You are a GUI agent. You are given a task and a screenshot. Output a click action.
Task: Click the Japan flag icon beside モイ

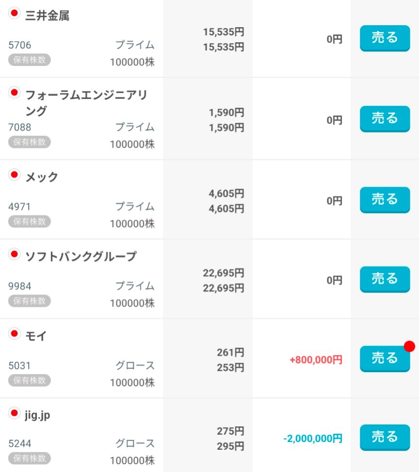(14, 334)
